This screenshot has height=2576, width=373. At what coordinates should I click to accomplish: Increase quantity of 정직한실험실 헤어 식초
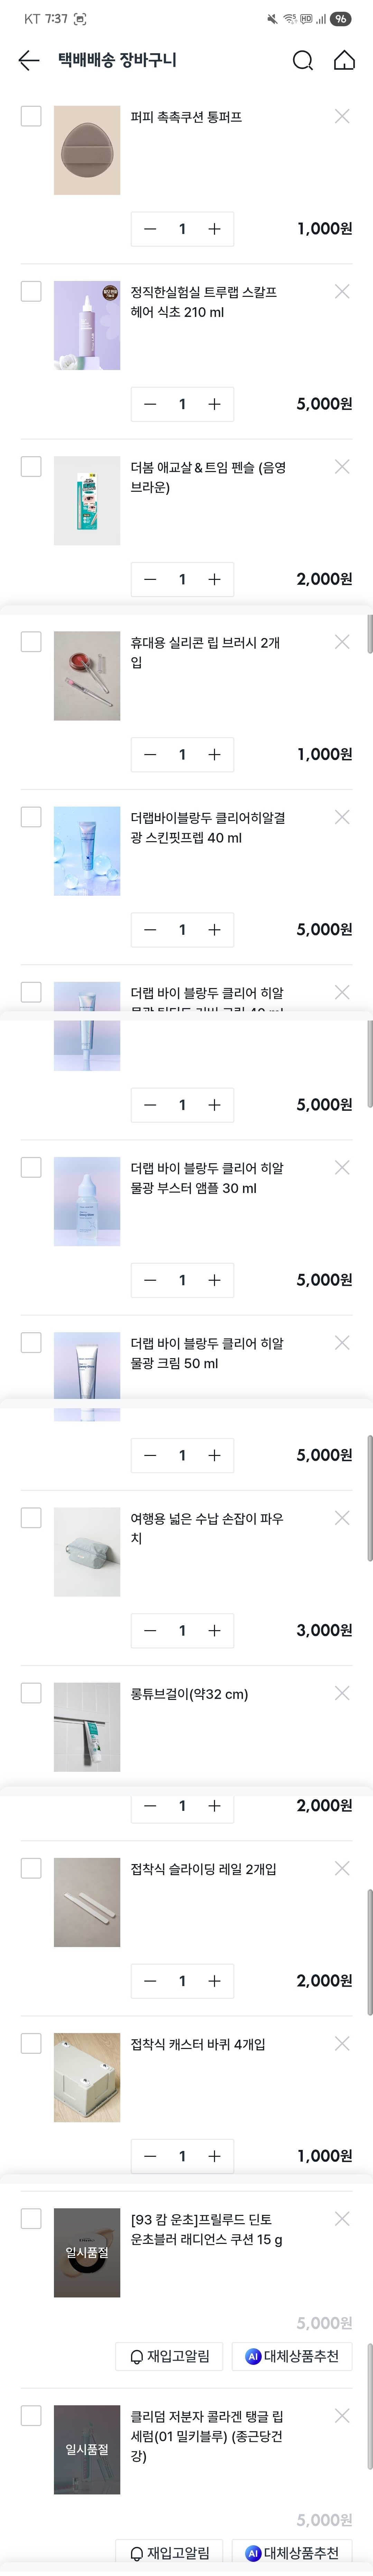[214, 404]
